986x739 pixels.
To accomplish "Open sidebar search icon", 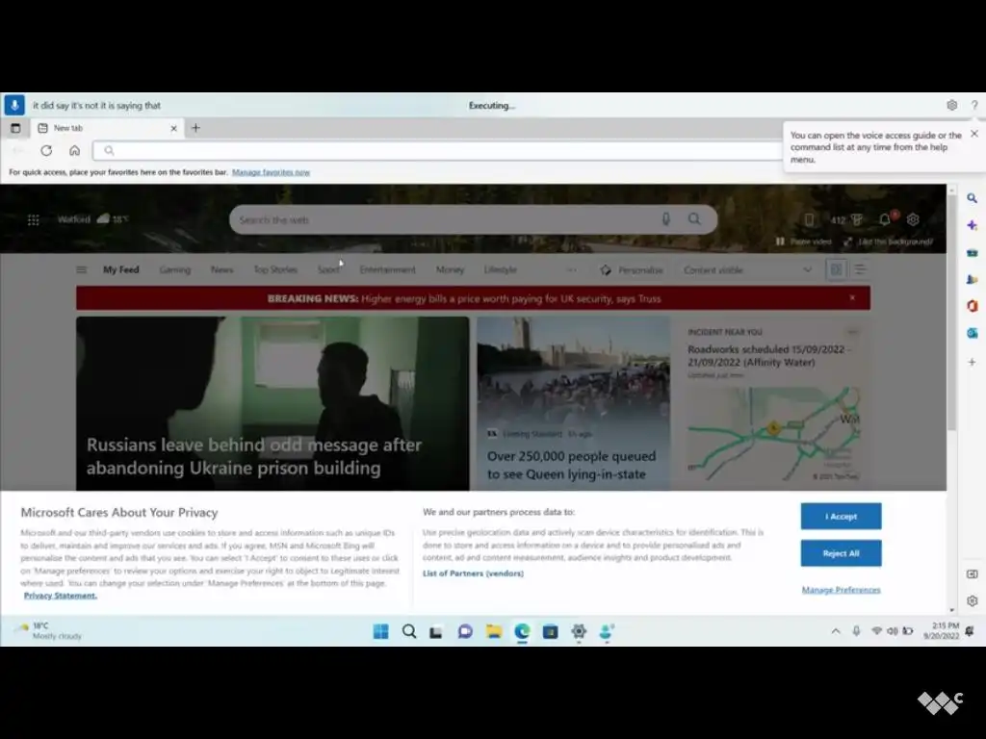I will 973,198.
